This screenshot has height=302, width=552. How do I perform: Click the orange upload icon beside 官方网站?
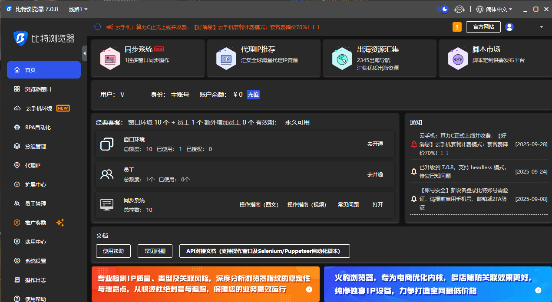[x=457, y=27]
